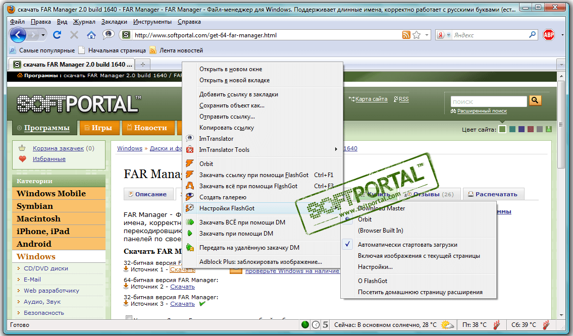Screen dimensions: 573x336
Task: Click Saturday thermometer icon in status bar
Action: (x=546, y=325)
